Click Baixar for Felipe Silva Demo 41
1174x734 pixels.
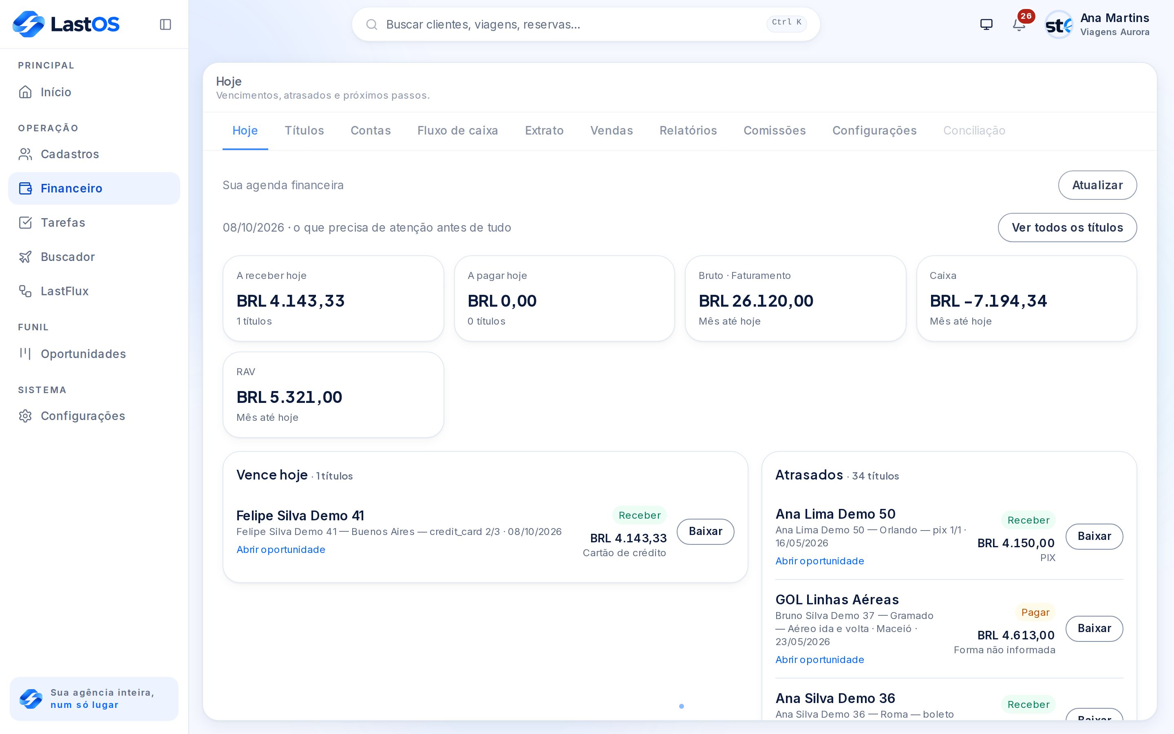[705, 531]
